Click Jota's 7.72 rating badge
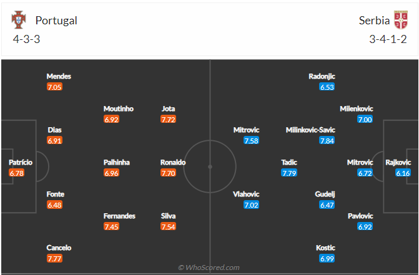This screenshot has height=275, width=419. click(x=169, y=119)
